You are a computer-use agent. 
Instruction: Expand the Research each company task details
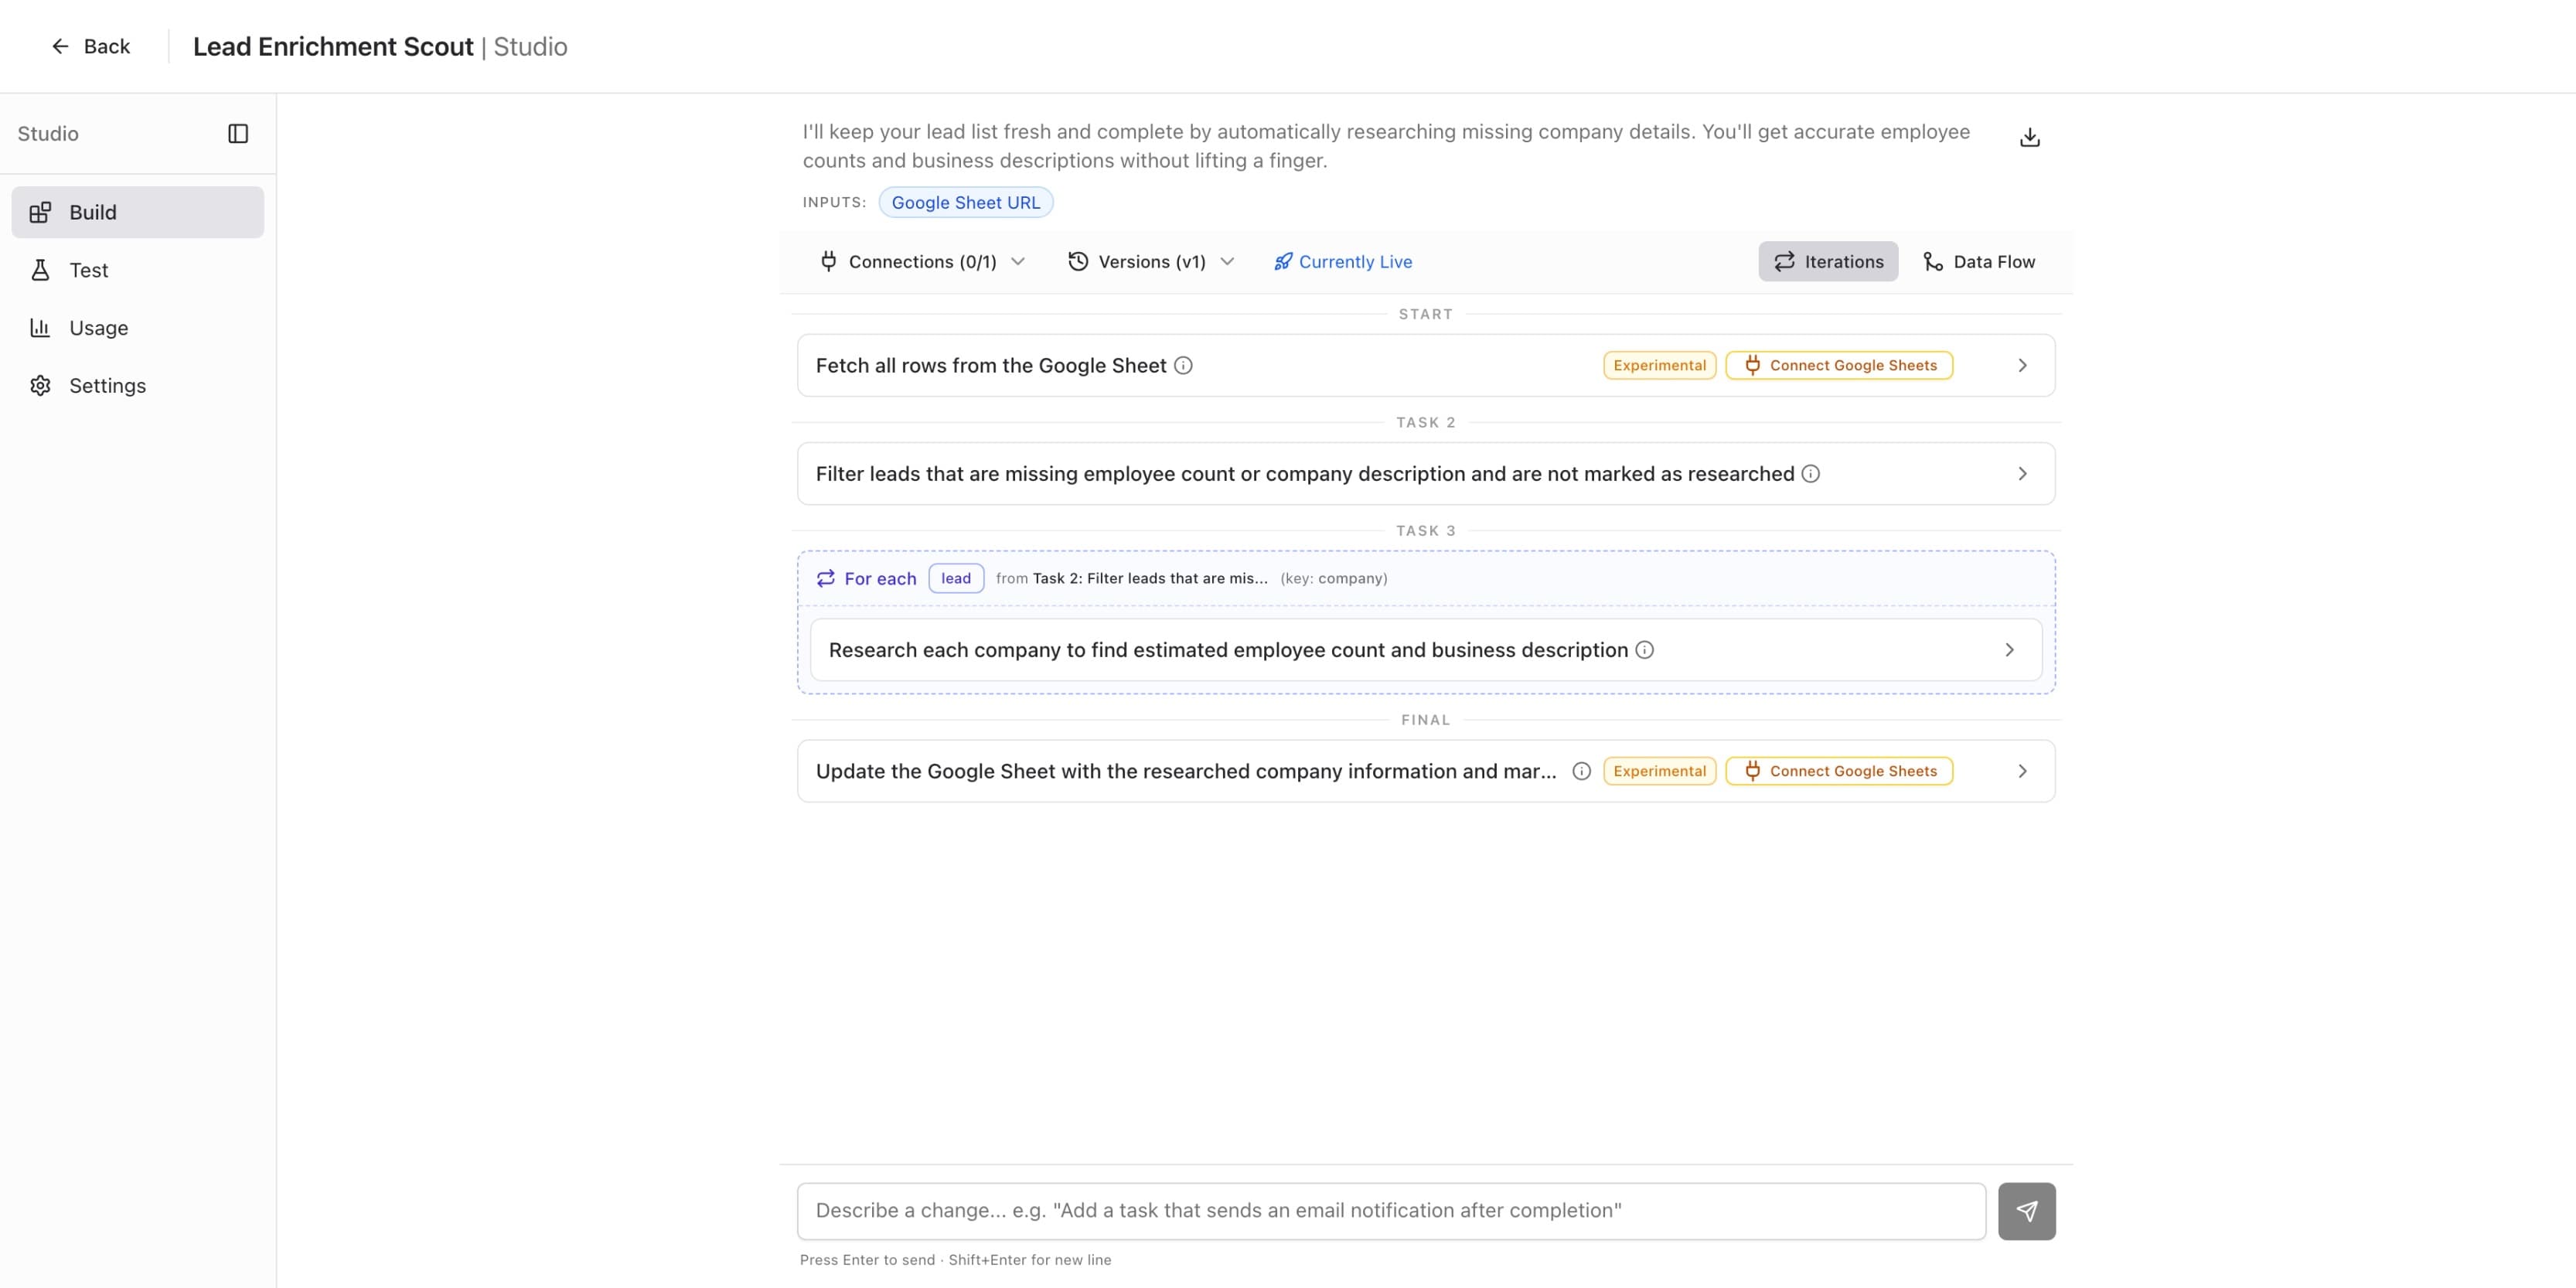click(x=2009, y=649)
